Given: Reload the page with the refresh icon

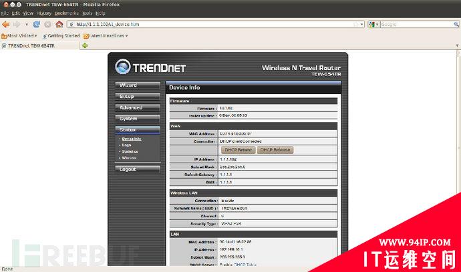Looking at the screenshot, I should click(x=37, y=25).
